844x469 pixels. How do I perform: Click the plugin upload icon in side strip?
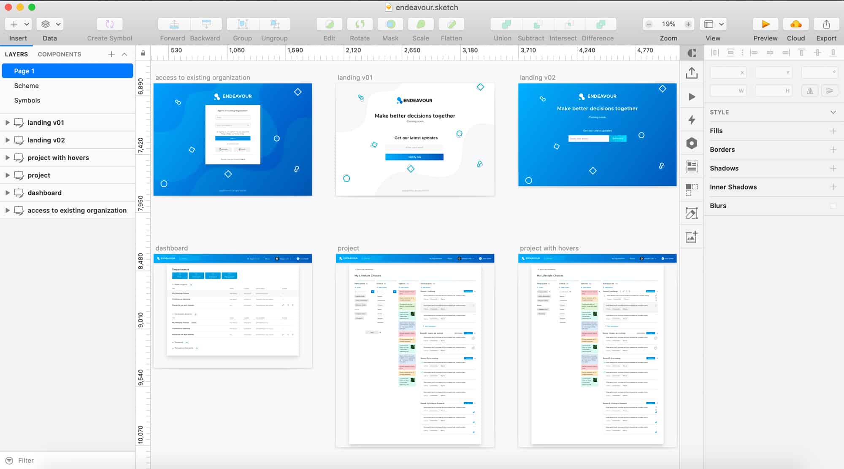tap(692, 73)
